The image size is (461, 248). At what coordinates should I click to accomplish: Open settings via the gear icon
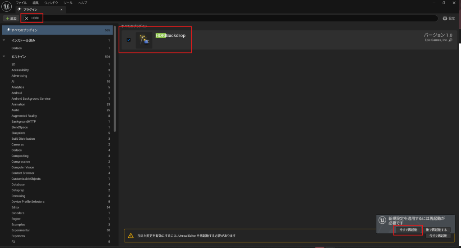(445, 18)
